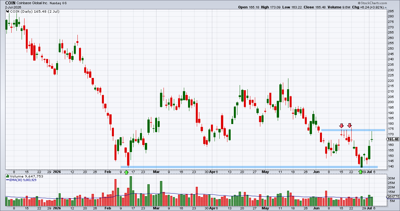Click the Volume 9.6M header value
The height and width of the screenshot is (211, 400).
[339, 7]
